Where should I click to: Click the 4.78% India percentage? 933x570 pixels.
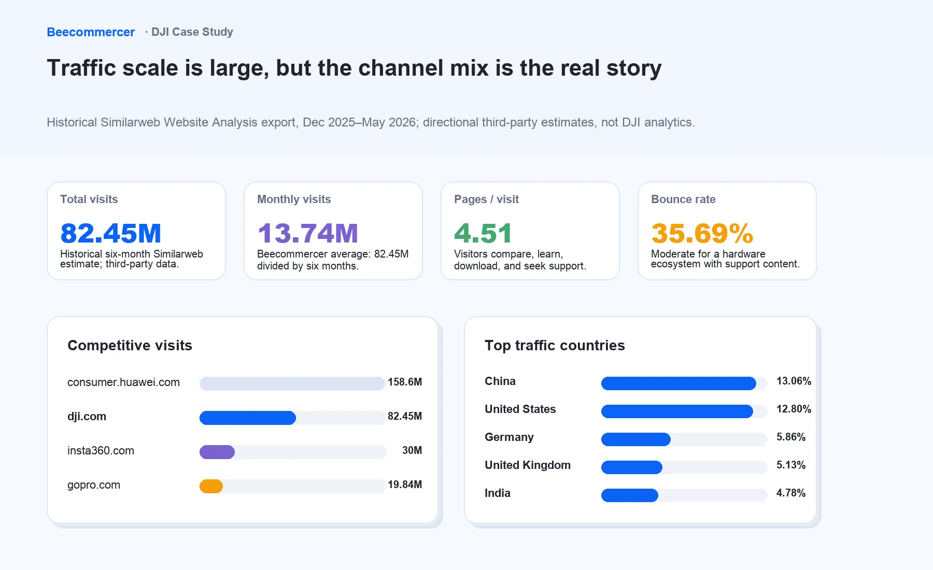[x=791, y=493]
